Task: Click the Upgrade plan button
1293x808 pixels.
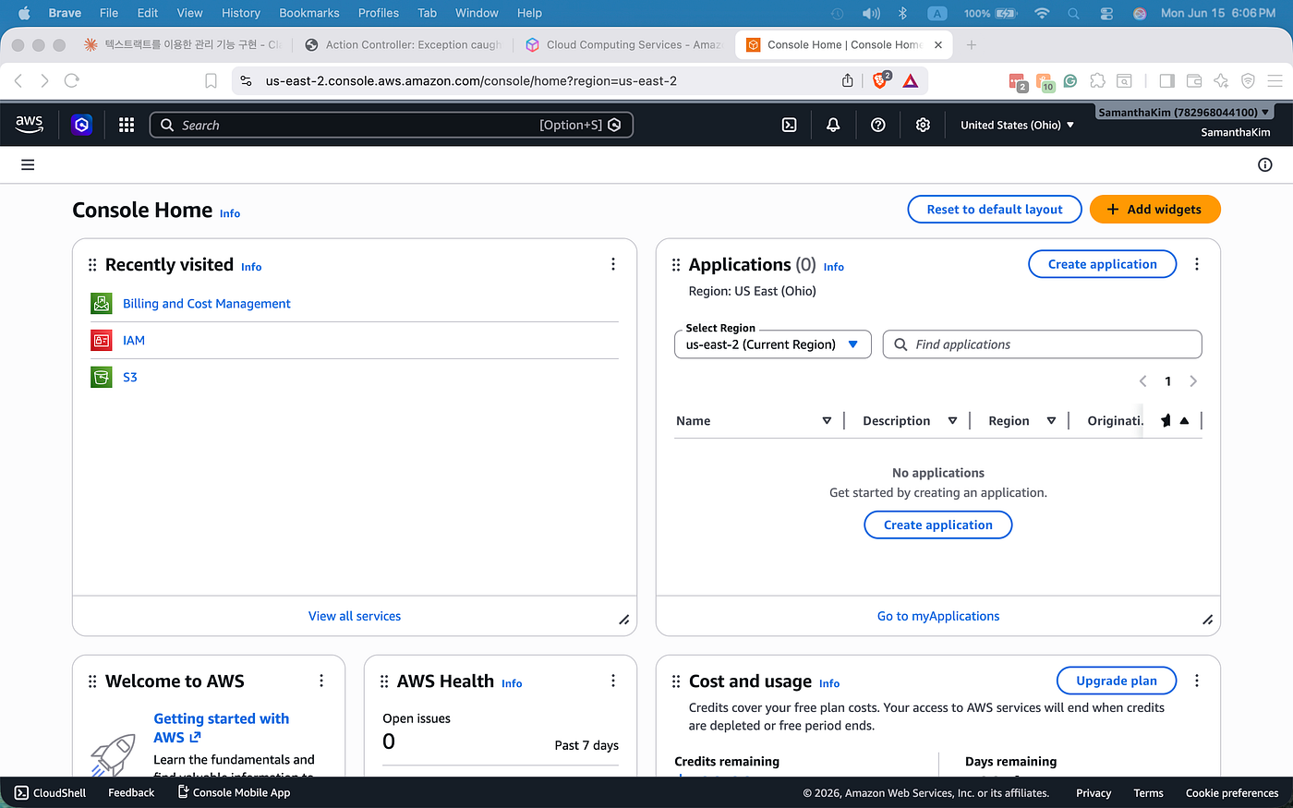Action: tap(1117, 681)
